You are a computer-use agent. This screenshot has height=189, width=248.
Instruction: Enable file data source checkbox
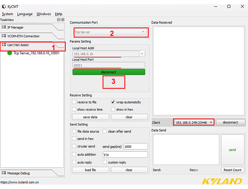[x=74, y=131]
